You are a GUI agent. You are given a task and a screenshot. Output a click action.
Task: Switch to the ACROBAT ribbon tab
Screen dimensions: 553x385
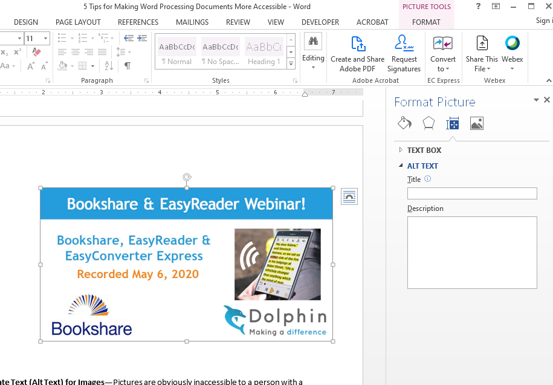click(372, 22)
